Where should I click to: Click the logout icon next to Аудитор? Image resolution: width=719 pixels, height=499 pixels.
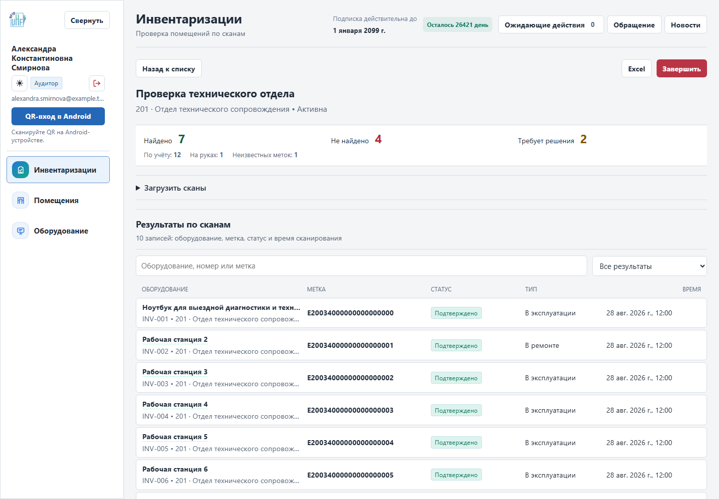(x=97, y=83)
